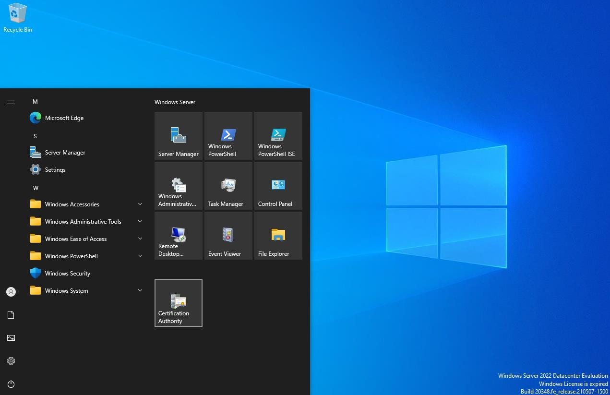
Task: Click the letter W section header
Action: (x=36, y=188)
